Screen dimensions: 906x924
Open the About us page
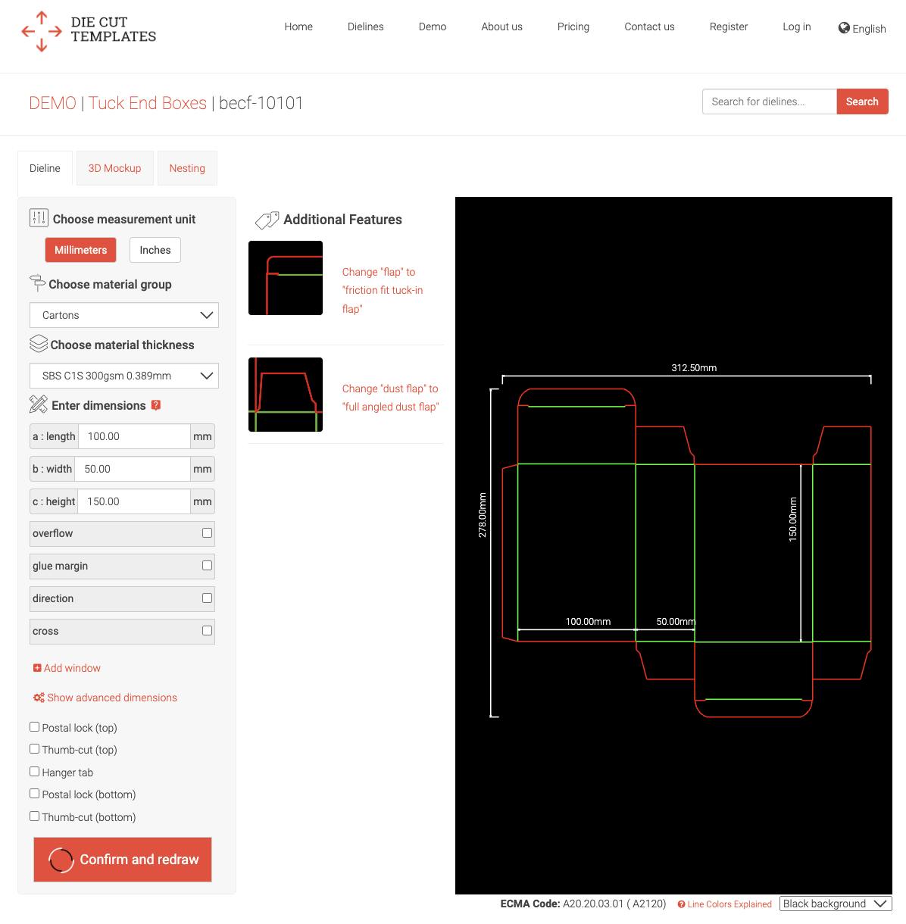[501, 27]
